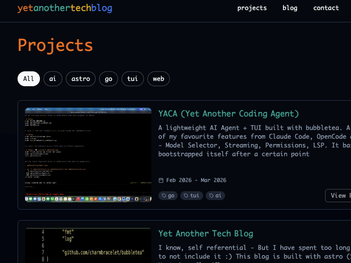
Task: Open the YACA (Yet Another Coding Agent) title link
Action: (229, 114)
